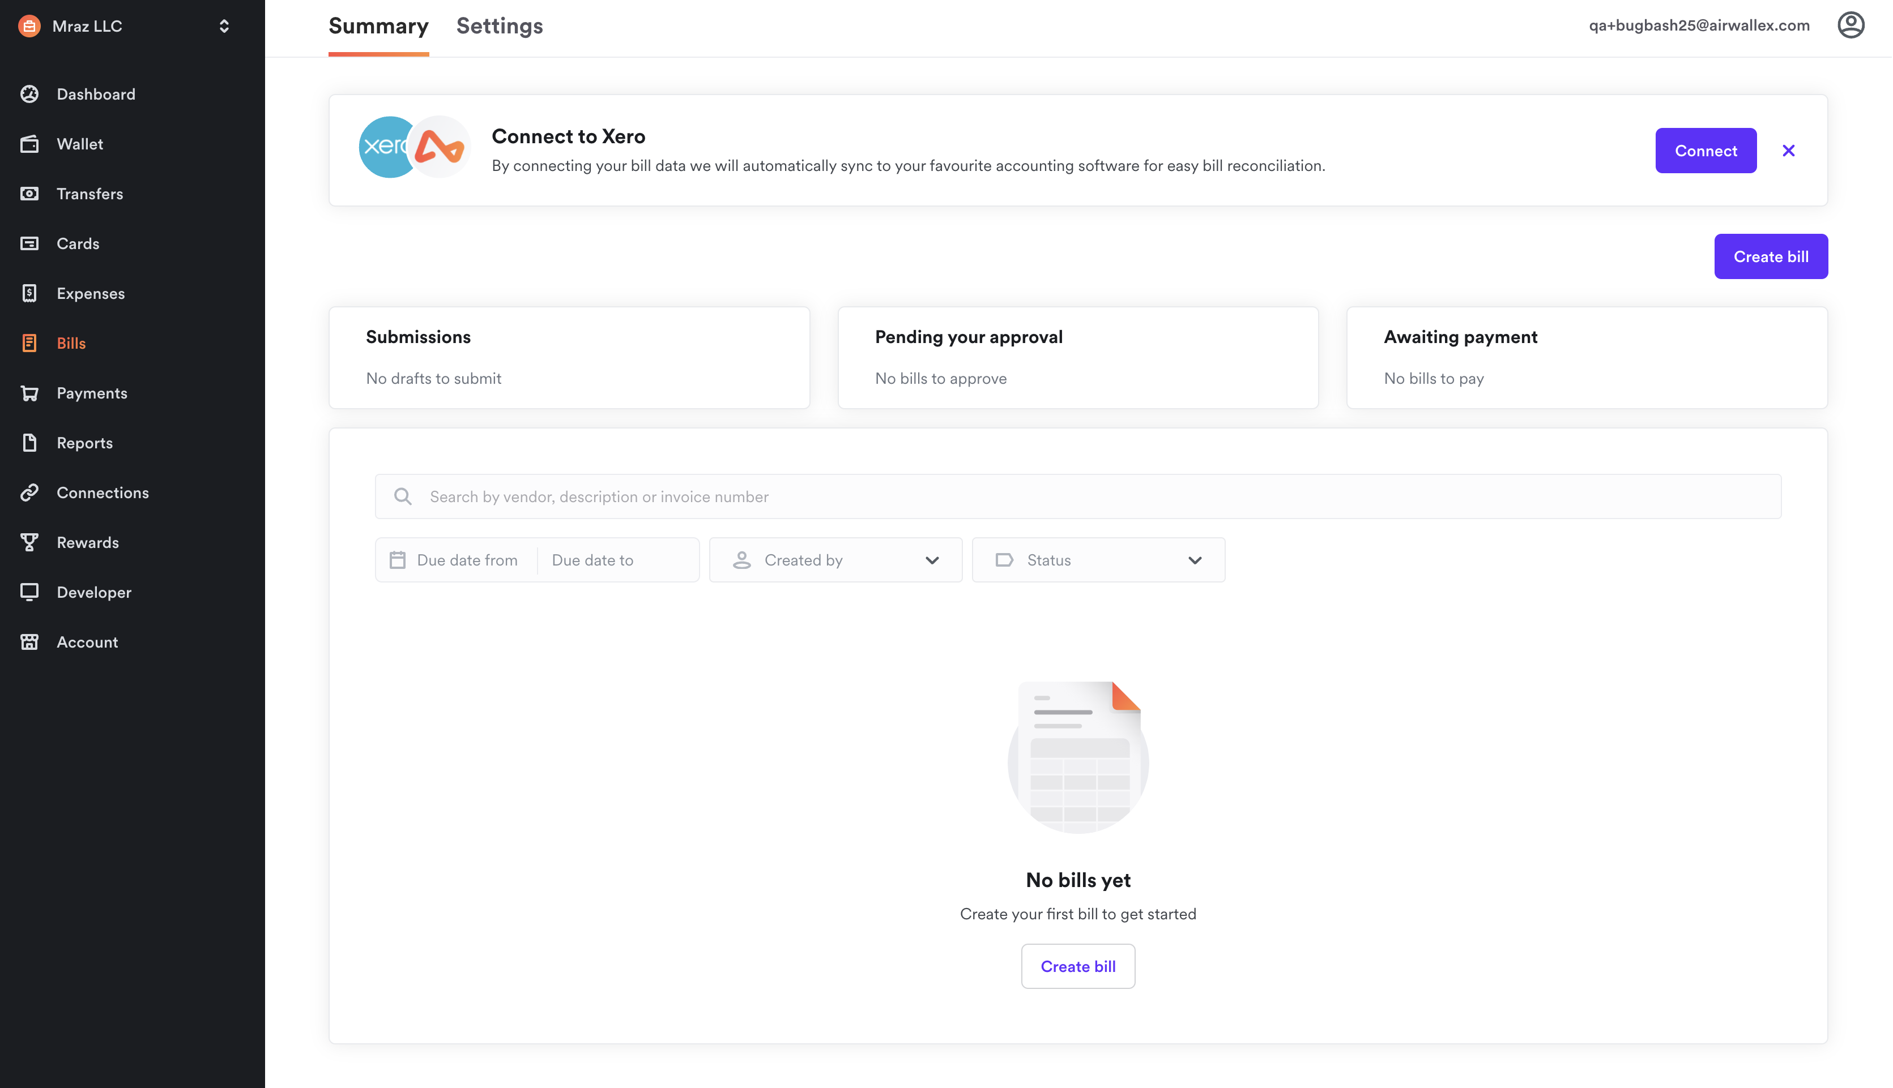Screen dimensions: 1893x1088
Task: Click the purple Create bill button
Action: click(x=1771, y=256)
